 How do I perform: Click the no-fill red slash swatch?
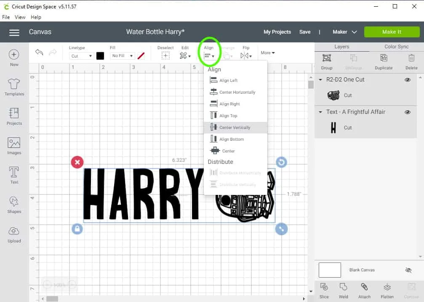point(141,56)
